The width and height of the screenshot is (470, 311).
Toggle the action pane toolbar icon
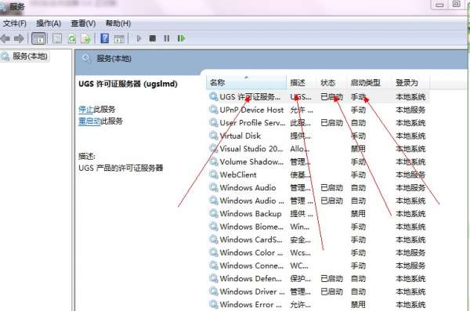pyautogui.click(x=119, y=38)
